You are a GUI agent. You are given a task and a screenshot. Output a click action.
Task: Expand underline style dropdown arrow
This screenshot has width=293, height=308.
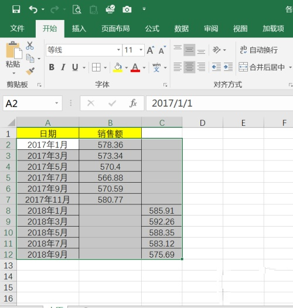tap(84, 67)
